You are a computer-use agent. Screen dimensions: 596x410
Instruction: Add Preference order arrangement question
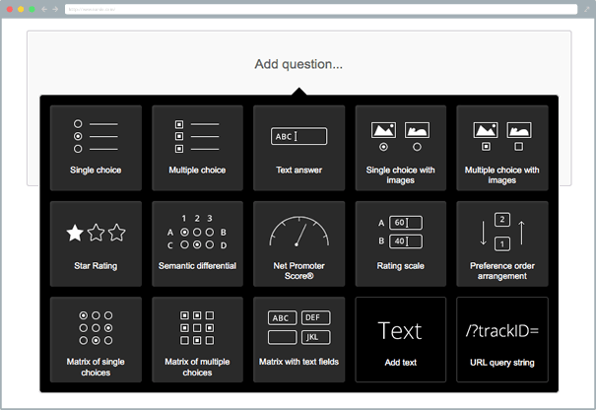(x=501, y=243)
